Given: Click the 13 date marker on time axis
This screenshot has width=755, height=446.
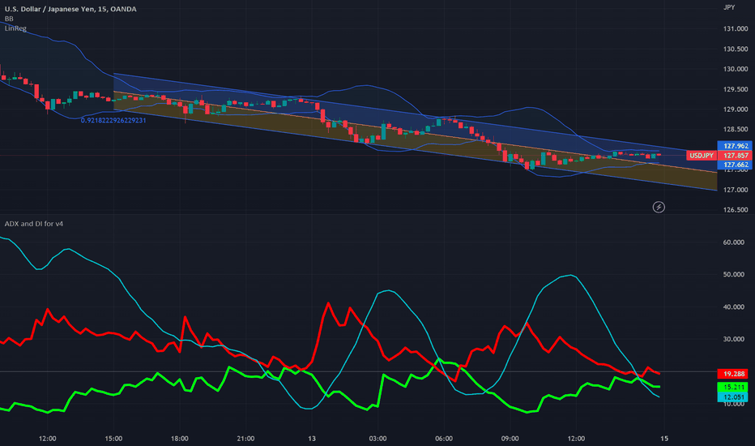Looking at the screenshot, I should coord(312,438).
